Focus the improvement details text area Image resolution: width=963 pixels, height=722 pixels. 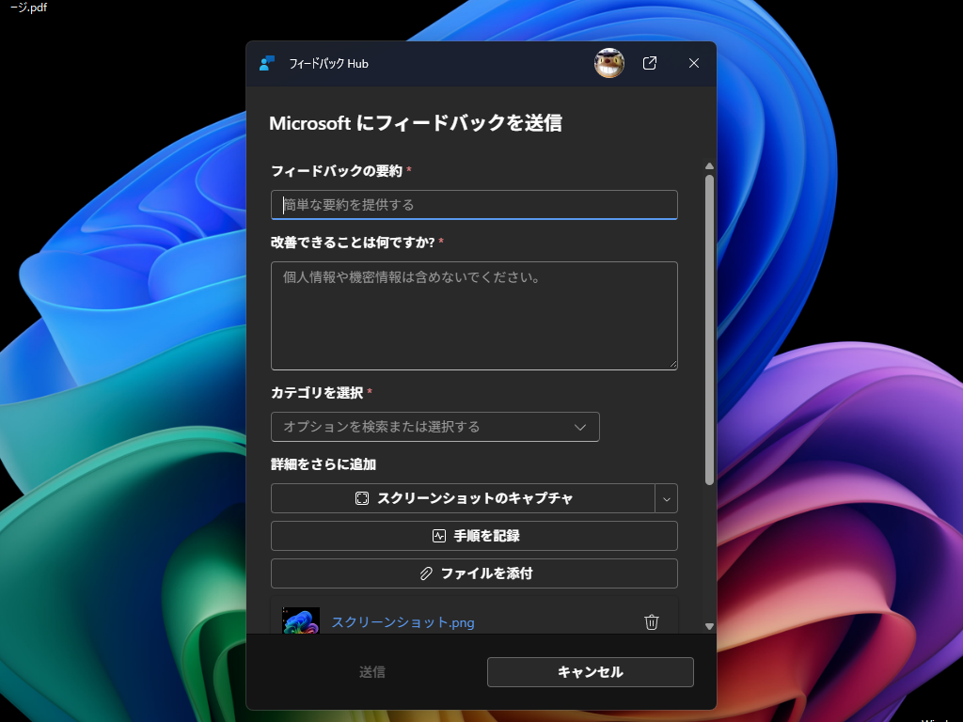coord(474,315)
